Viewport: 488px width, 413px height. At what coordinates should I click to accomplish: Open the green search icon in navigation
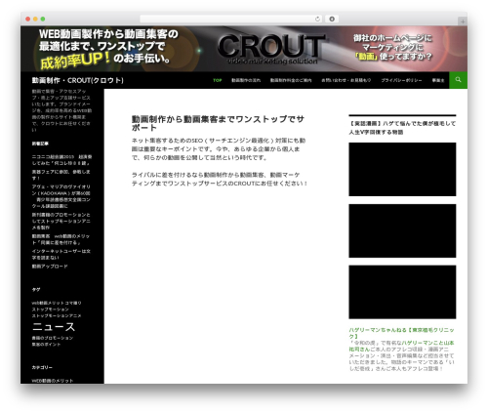point(458,80)
